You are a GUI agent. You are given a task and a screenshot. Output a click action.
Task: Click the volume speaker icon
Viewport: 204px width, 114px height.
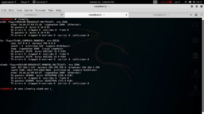point(190,2)
